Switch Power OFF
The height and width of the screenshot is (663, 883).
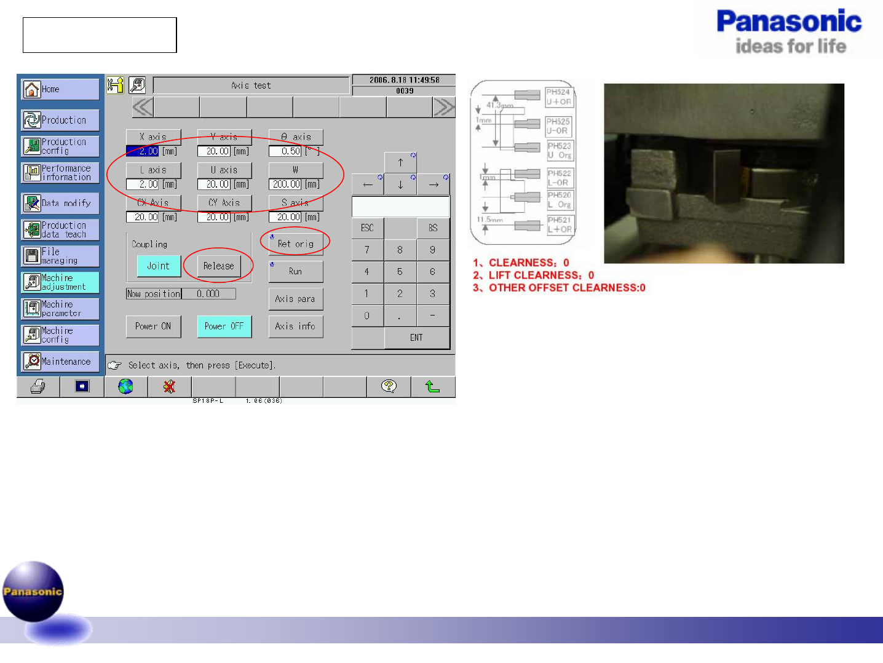[224, 327]
